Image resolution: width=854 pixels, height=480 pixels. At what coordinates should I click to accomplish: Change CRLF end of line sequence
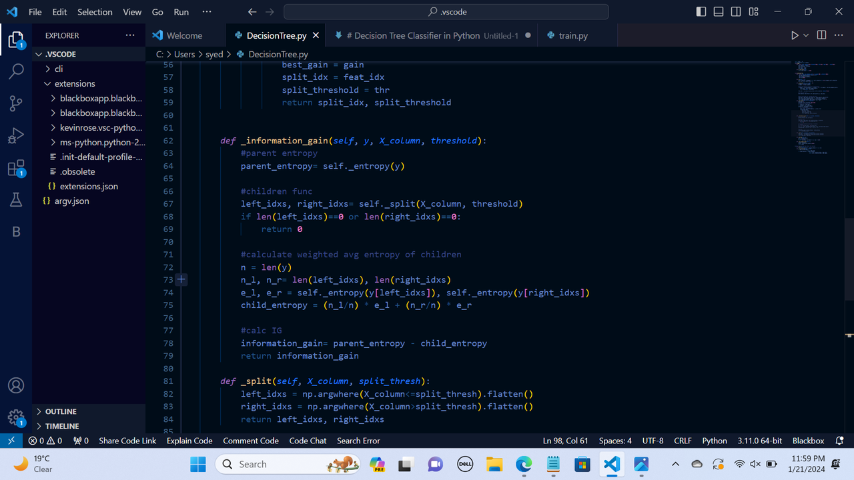coord(683,441)
